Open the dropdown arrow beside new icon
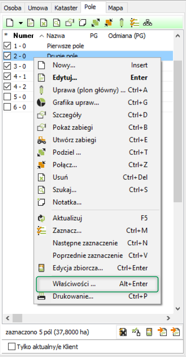Screen dimensions: 186x357 [21, 23]
